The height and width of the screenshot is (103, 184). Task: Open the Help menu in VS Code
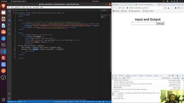[41, 7]
